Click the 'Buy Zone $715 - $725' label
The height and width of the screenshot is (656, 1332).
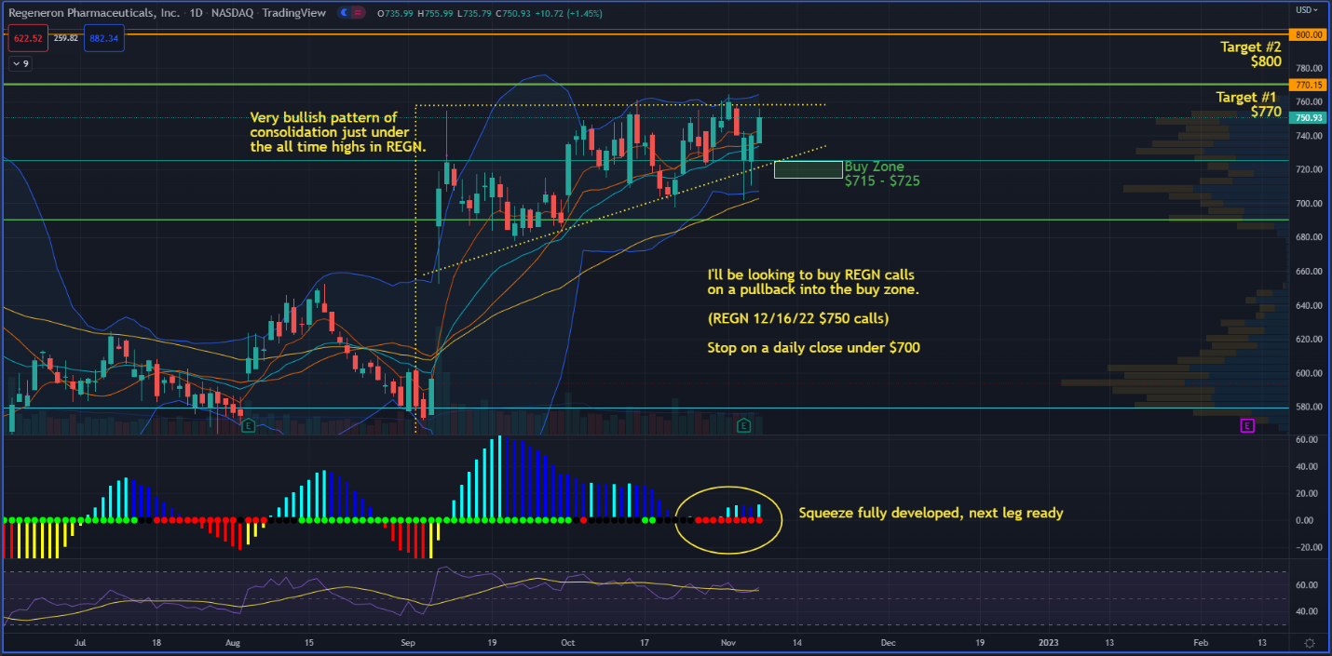click(x=882, y=174)
